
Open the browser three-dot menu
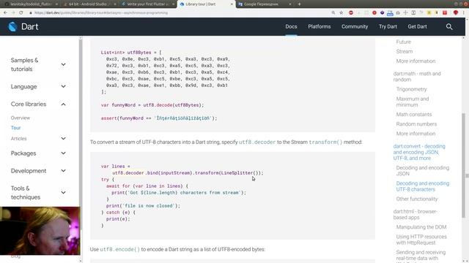(x=464, y=13)
